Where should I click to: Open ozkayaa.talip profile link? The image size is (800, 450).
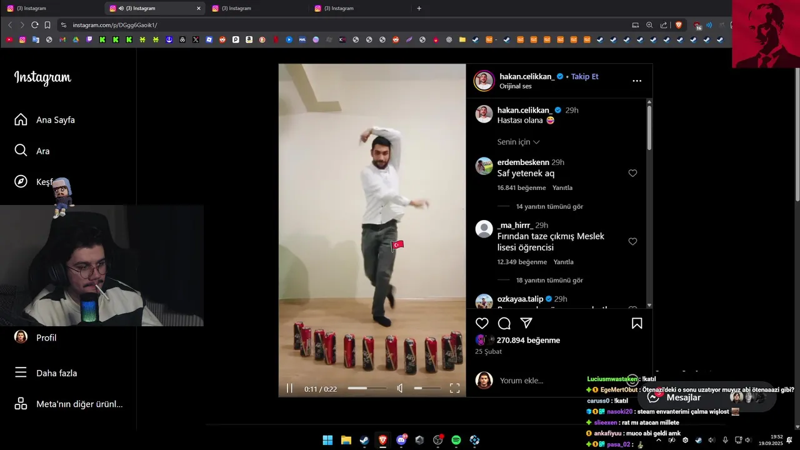pyautogui.click(x=520, y=299)
